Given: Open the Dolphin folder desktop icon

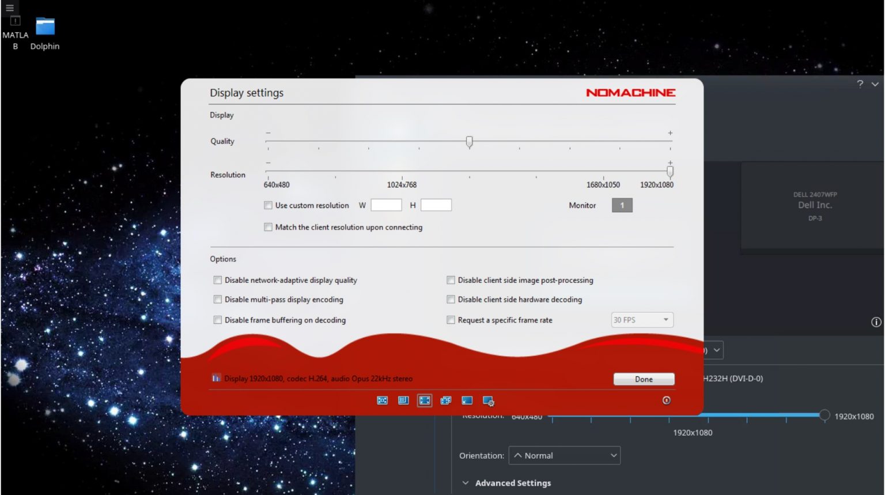Looking at the screenshot, I should (x=45, y=33).
